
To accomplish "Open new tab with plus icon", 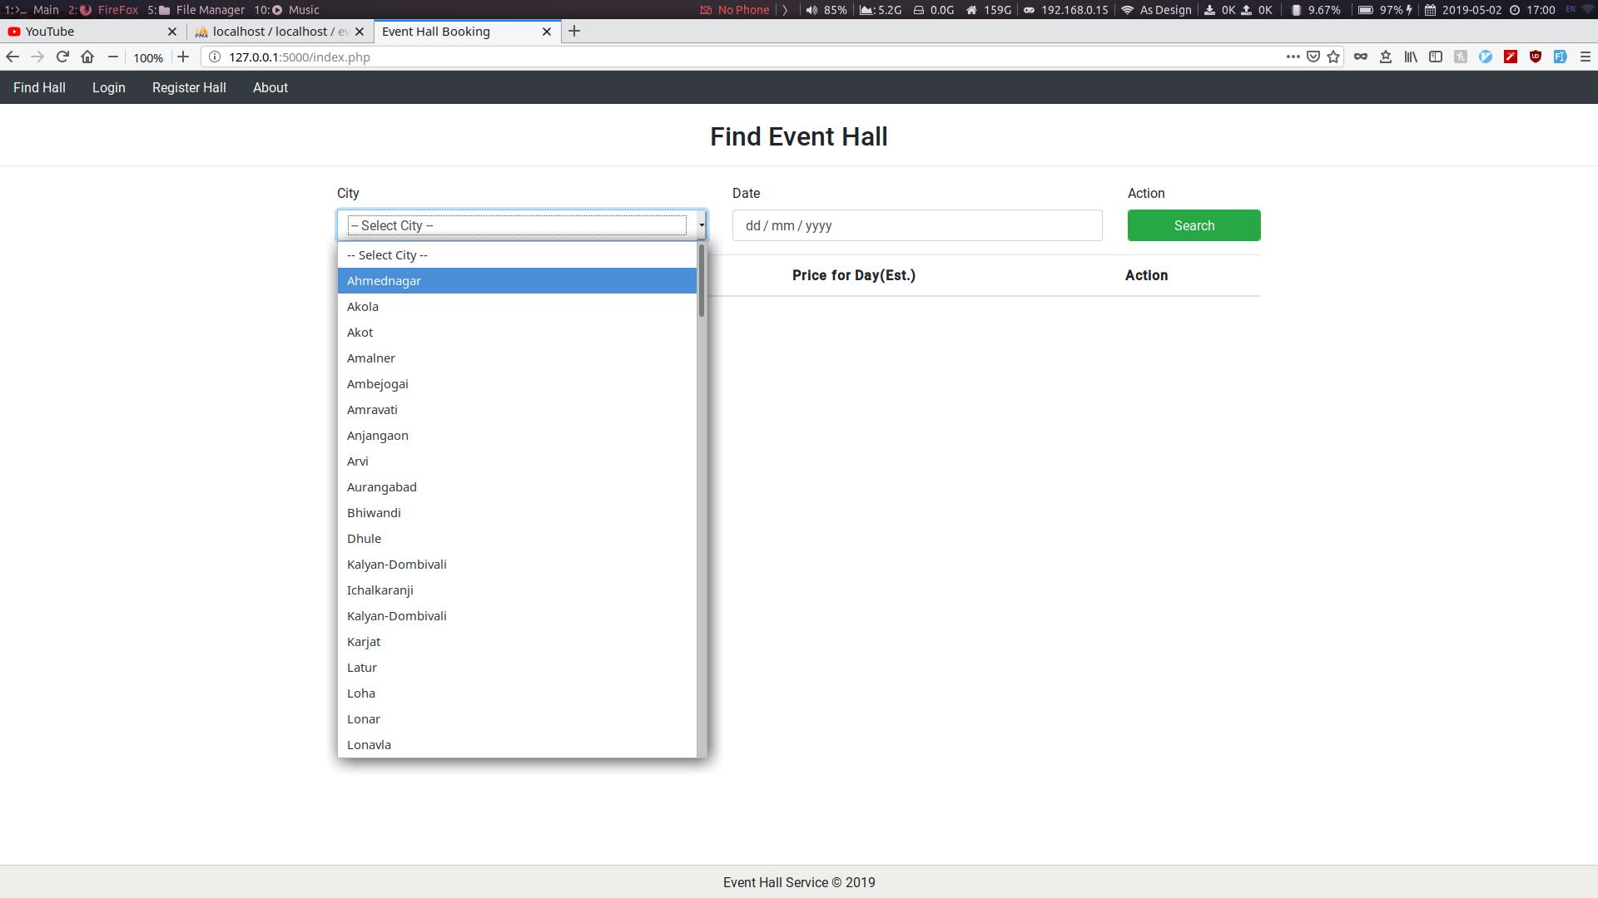I will tap(574, 32).
